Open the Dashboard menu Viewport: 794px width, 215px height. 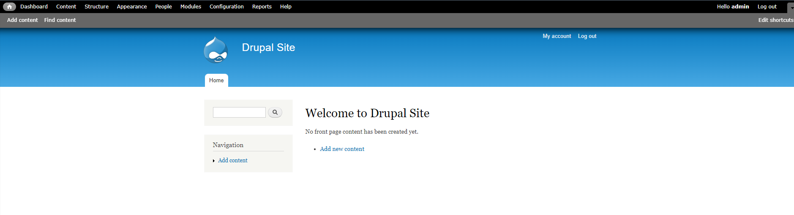point(34,7)
